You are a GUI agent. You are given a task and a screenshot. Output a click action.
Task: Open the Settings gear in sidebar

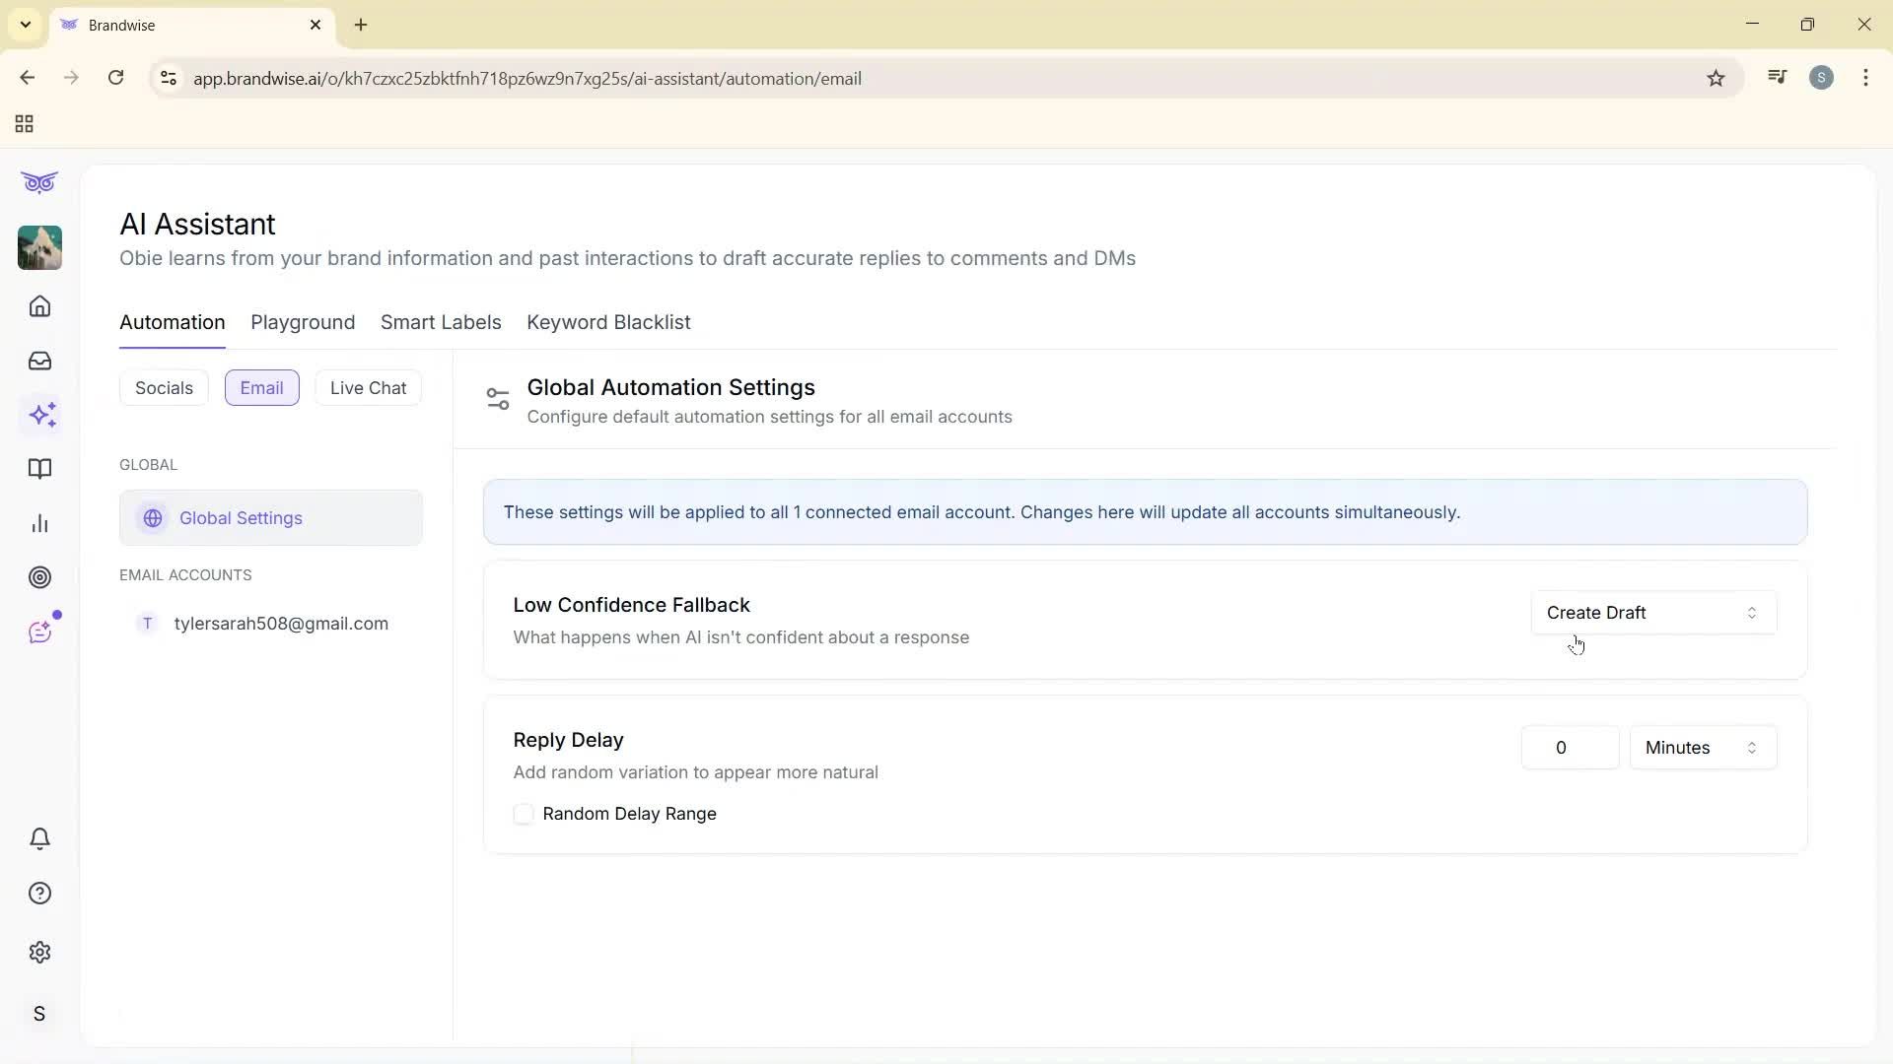(39, 952)
